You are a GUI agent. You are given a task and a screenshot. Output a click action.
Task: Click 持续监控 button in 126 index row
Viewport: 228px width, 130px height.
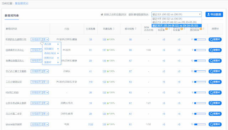pos(36,71)
